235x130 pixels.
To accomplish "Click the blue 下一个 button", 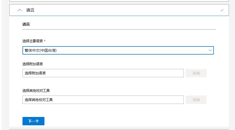I will coord(33,121).
